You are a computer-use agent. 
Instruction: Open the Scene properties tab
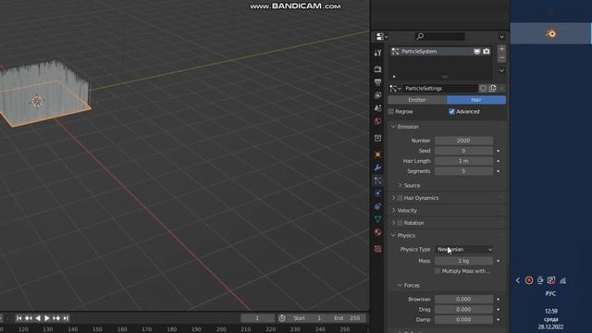tap(378, 108)
